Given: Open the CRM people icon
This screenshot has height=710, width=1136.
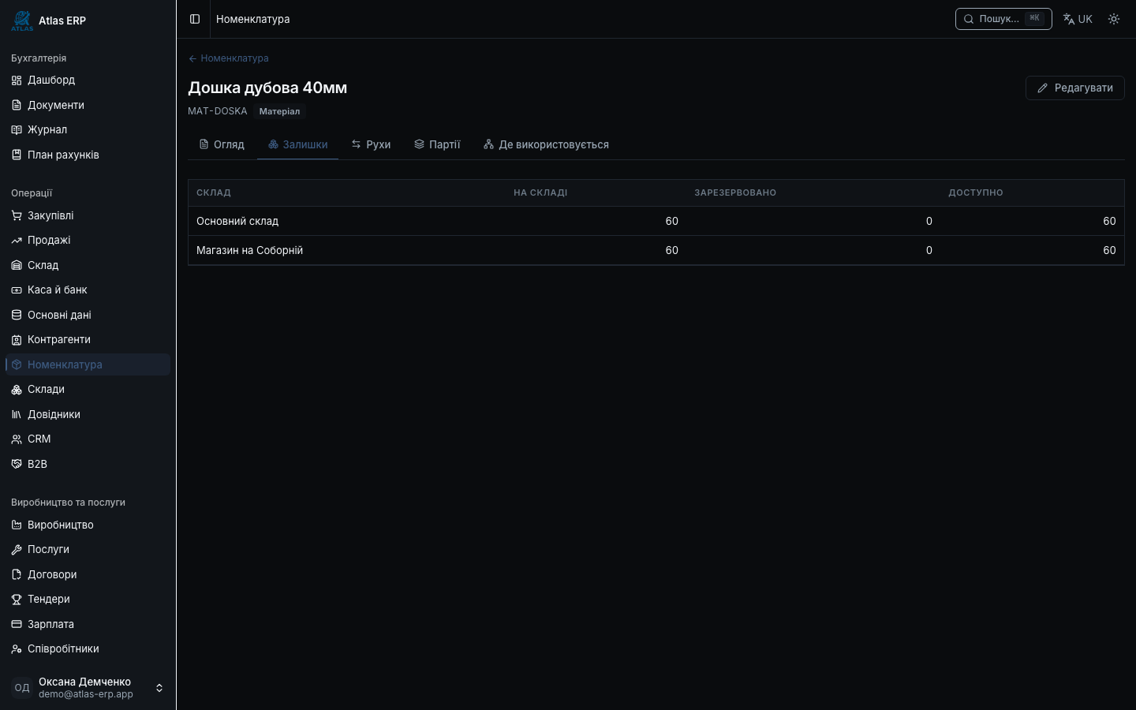Looking at the screenshot, I should [x=17, y=439].
